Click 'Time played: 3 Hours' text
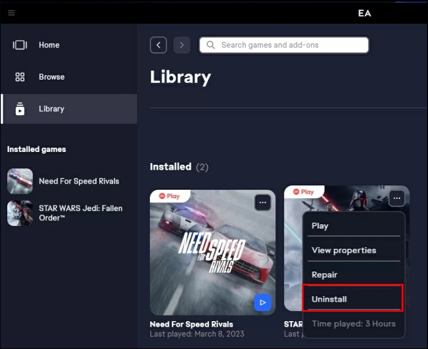The height and width of the screenshot is (349, 428). (353, 323)
